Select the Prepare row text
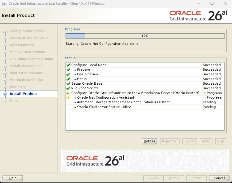Image resolution: width=232 pixels, height=183 pixels. coord(84,69)
